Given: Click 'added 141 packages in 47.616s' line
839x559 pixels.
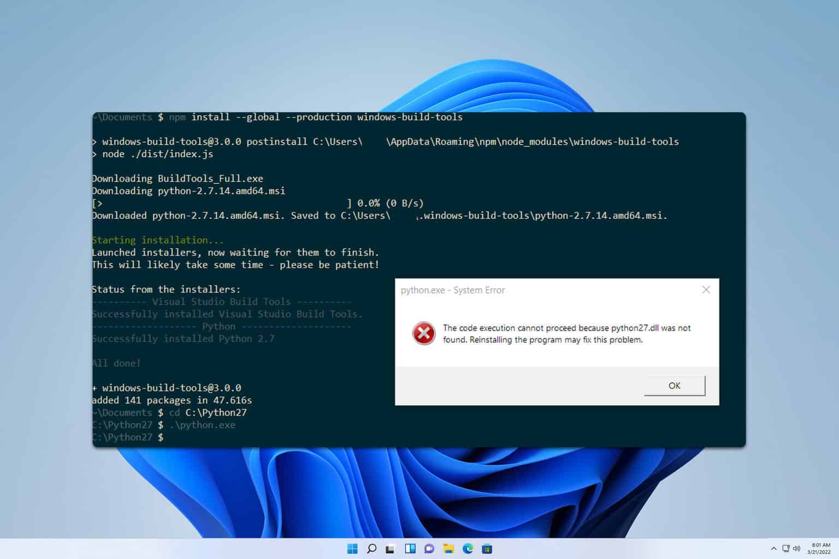Looking at the screenshot, I should point(172,400).
